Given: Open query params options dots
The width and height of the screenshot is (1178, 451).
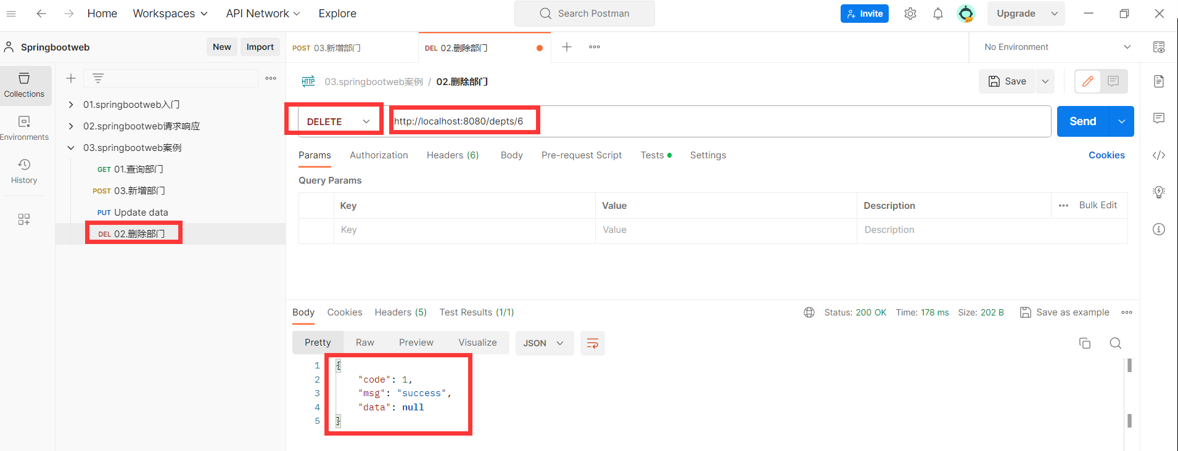Looking at the screenshot, I should click(1063, 206).
